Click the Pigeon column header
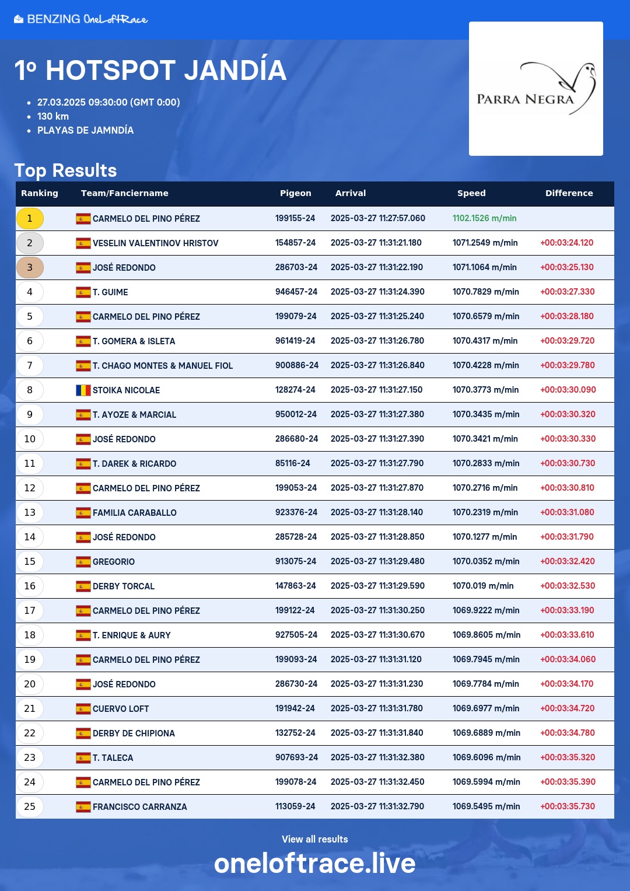630x891 pixels. pos(296,193)
